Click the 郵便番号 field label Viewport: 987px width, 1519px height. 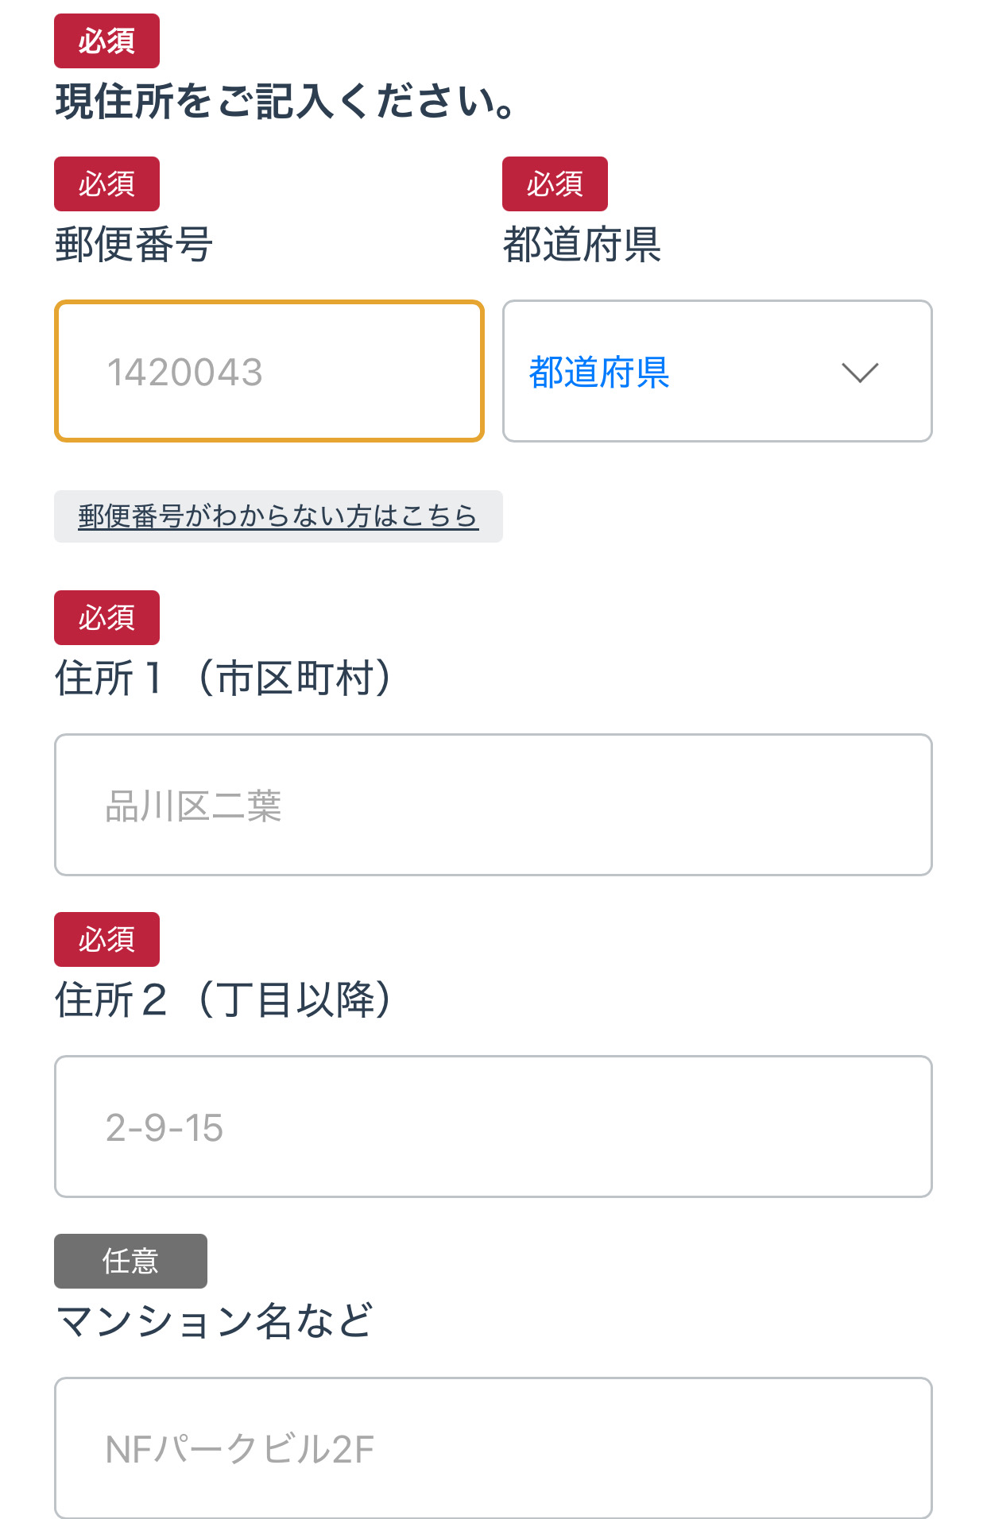pyautogui.click(x=134, y=244)
